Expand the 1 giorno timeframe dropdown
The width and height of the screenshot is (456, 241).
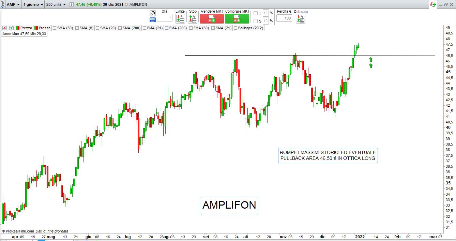coord(33,5)
